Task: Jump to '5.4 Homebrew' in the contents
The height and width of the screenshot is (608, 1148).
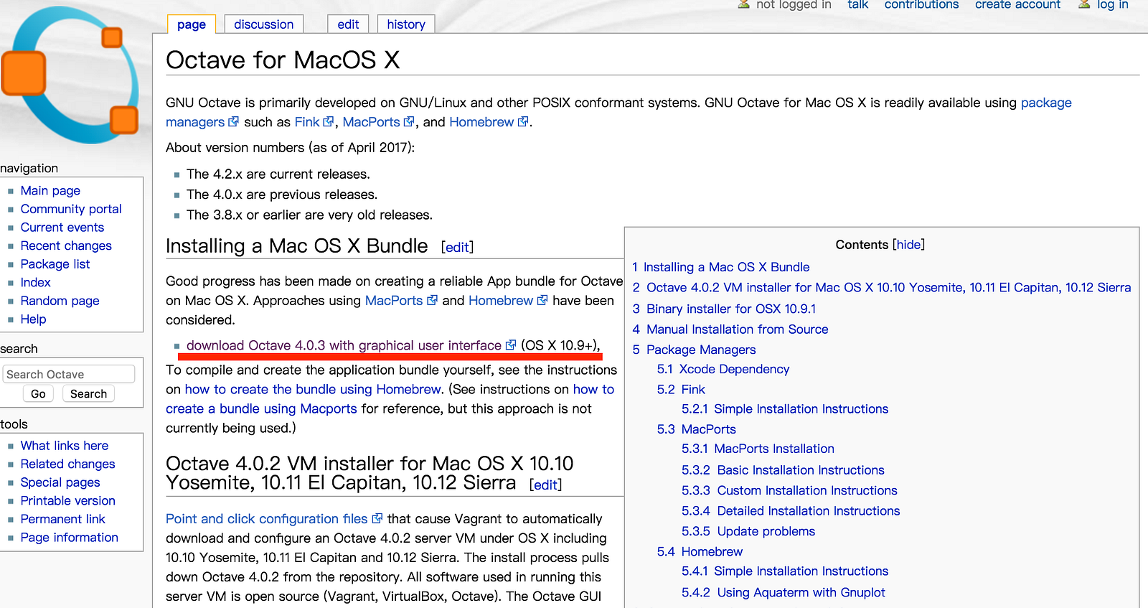Action: point(700,551)
